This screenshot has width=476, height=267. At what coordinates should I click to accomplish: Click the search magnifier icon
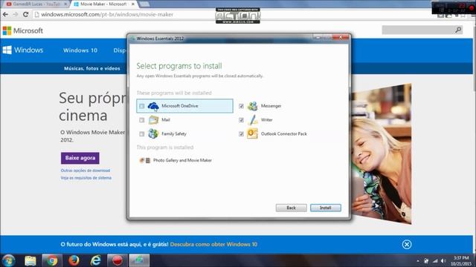458,30
